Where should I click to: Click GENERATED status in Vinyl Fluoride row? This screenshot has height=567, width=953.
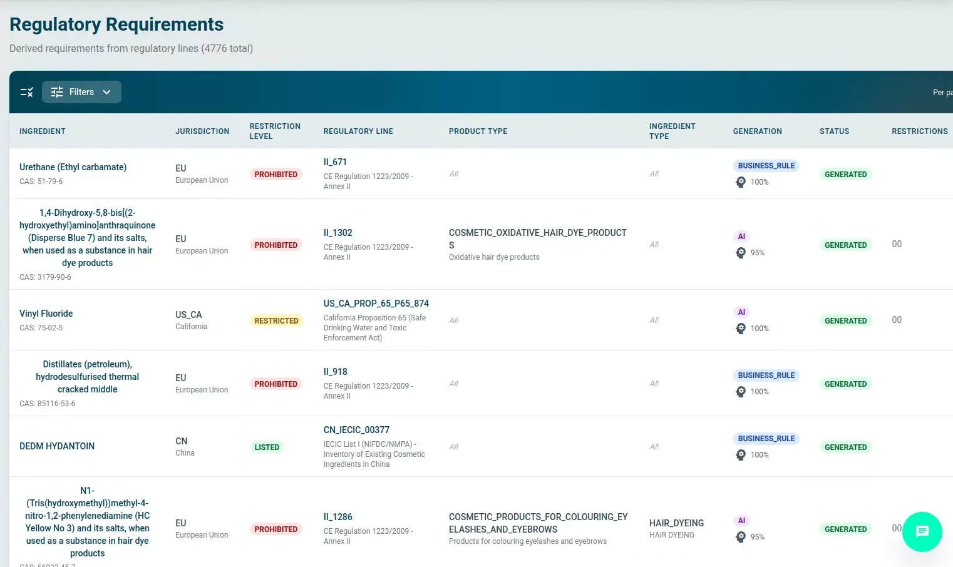846,321
